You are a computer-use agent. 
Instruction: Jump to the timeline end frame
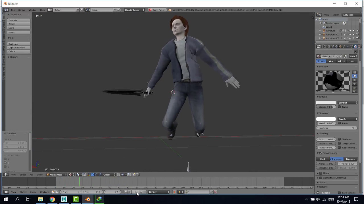coord(145,192)
